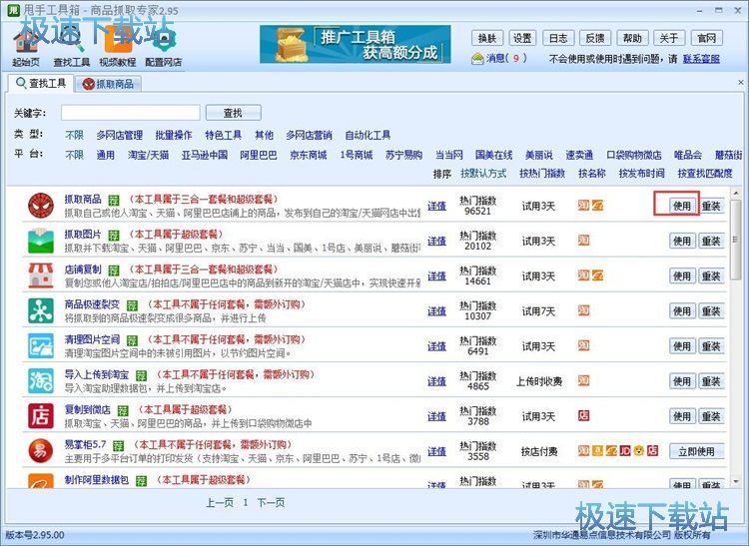Click the list scrollbar down arrow
This screenshot has width=749, height=546.
click(736, 481)
